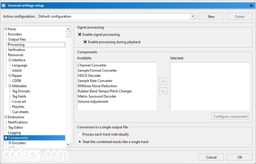Open the Tag Editor settings page
This screenshot has width=256, height=164.
[16, 127]
